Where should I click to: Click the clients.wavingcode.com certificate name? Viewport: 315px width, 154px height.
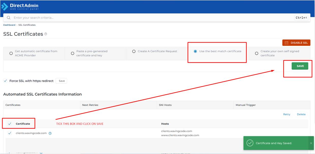[x=31, y=133]
